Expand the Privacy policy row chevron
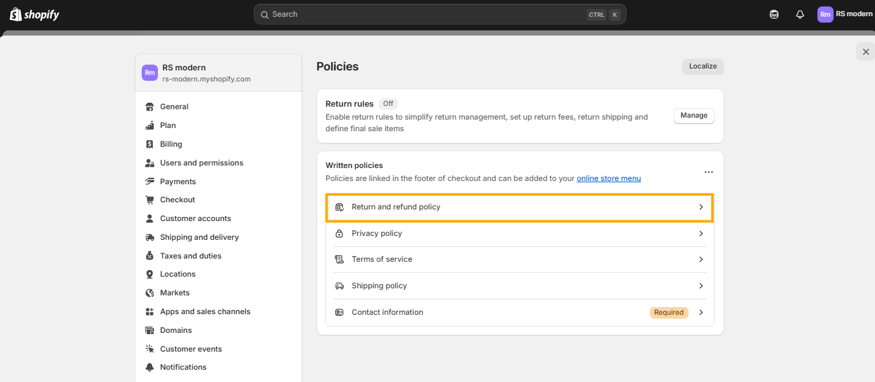 701,233
